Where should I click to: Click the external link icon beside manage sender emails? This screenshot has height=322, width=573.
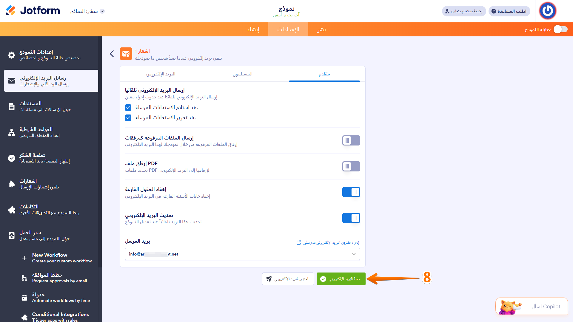coord(299,242)
